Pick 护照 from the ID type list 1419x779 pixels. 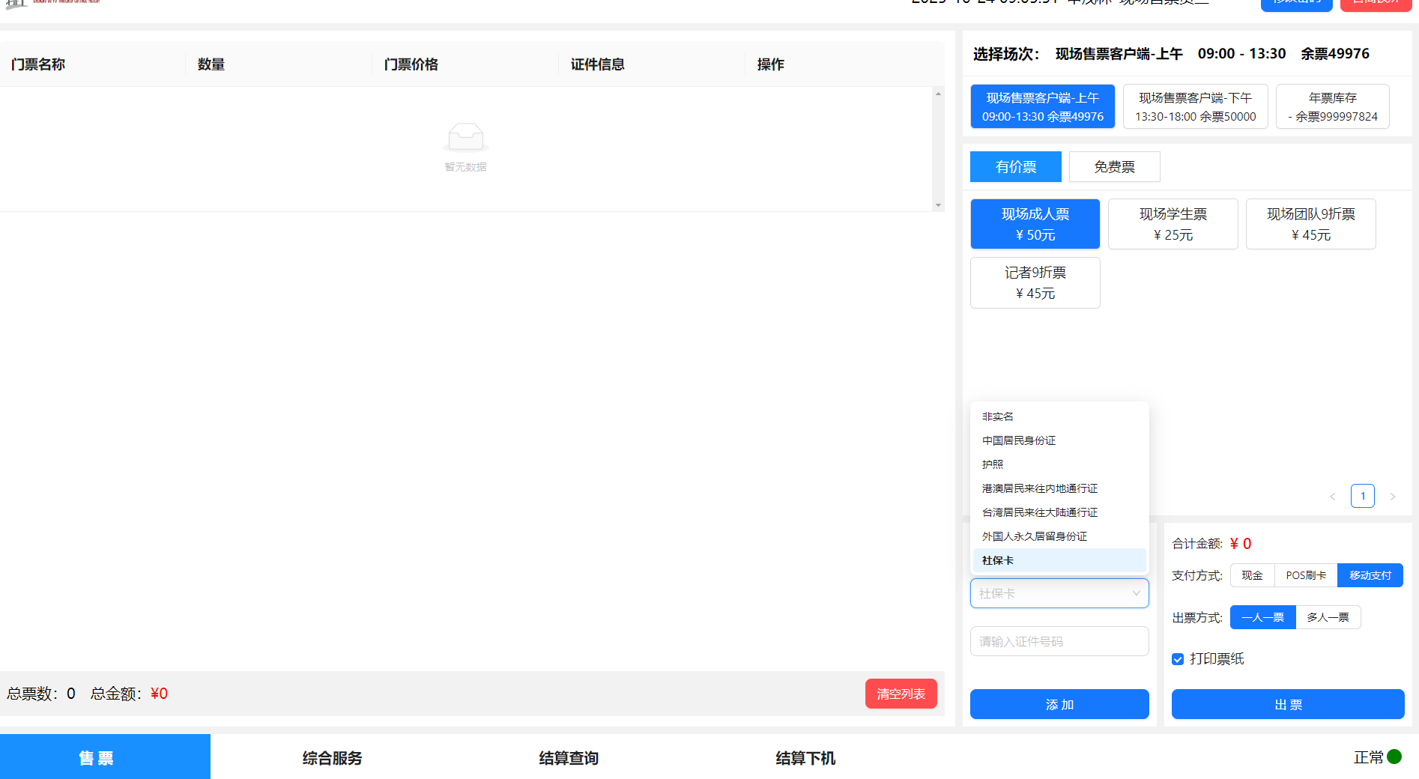click(x=993, y=464)
